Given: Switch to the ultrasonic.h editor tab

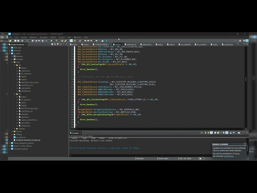Looking at the screenshot, I should [x=131, y=45].
